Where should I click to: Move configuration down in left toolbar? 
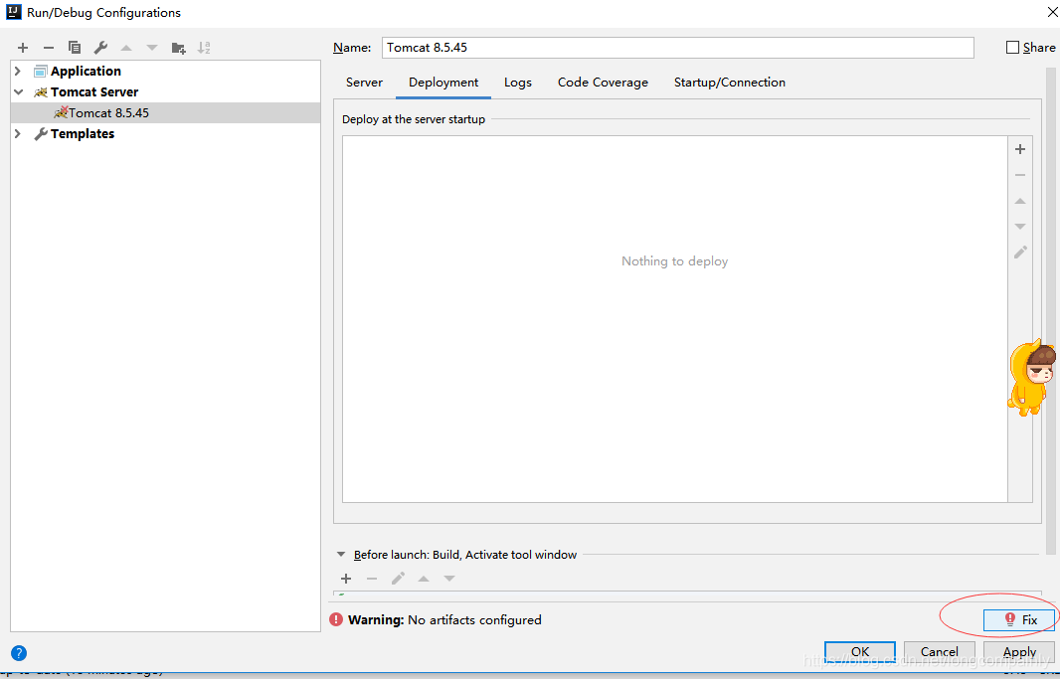coord(152,48)
